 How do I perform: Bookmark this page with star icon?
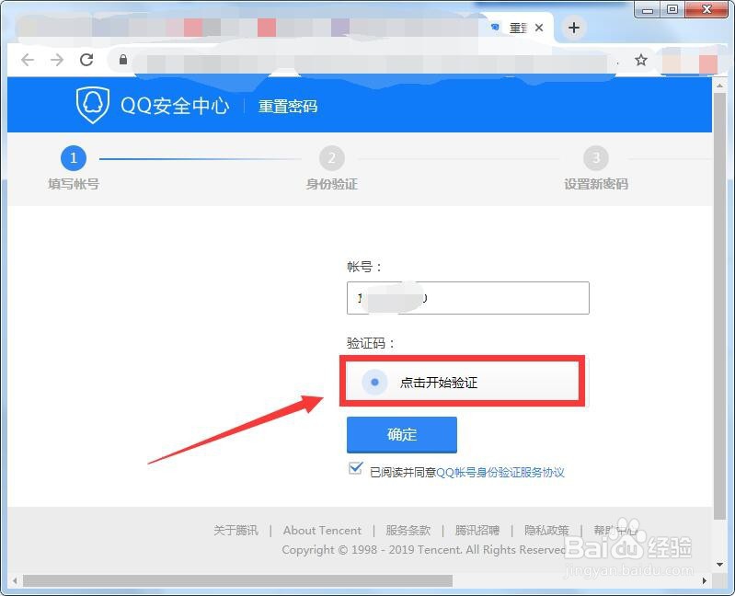click(641, 60)
